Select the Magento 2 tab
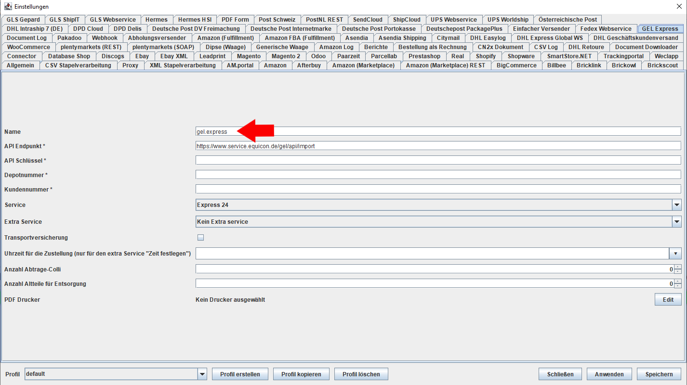Viewport: 687px width, 385px height. point(286,56)
